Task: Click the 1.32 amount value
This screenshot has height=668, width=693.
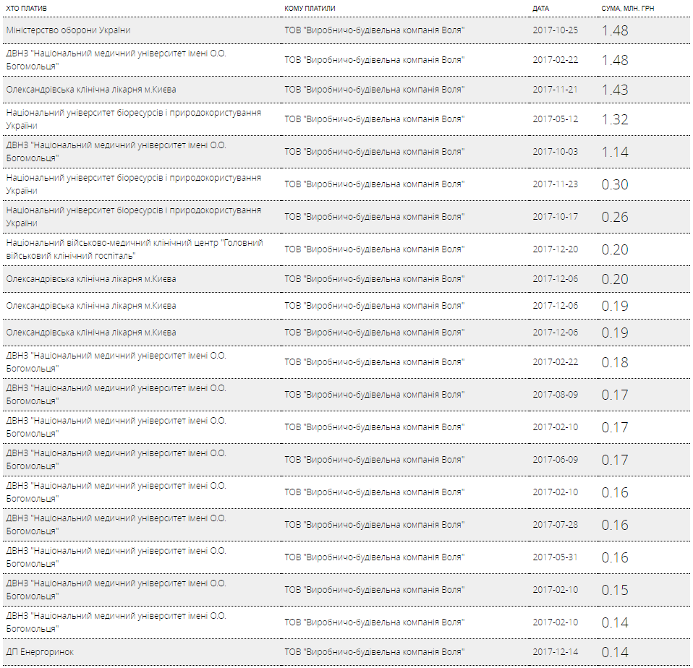Action: 615,119
